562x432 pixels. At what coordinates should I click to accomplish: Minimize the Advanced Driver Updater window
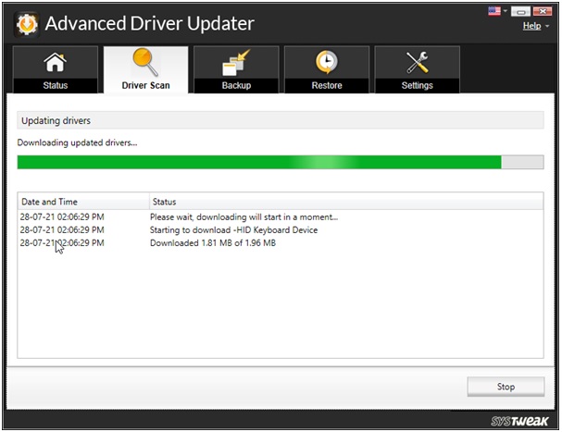(x=520, y=11)
